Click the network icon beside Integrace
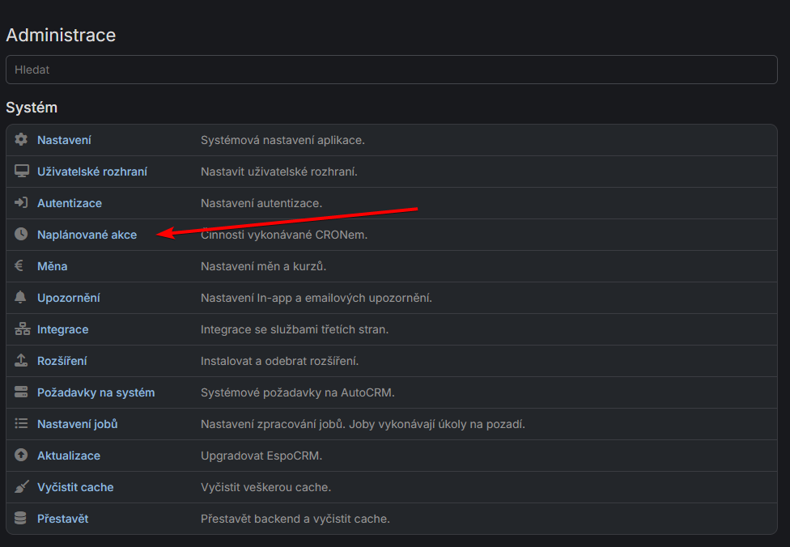Viewport: 790px width, 547px height. coord(21,329)
